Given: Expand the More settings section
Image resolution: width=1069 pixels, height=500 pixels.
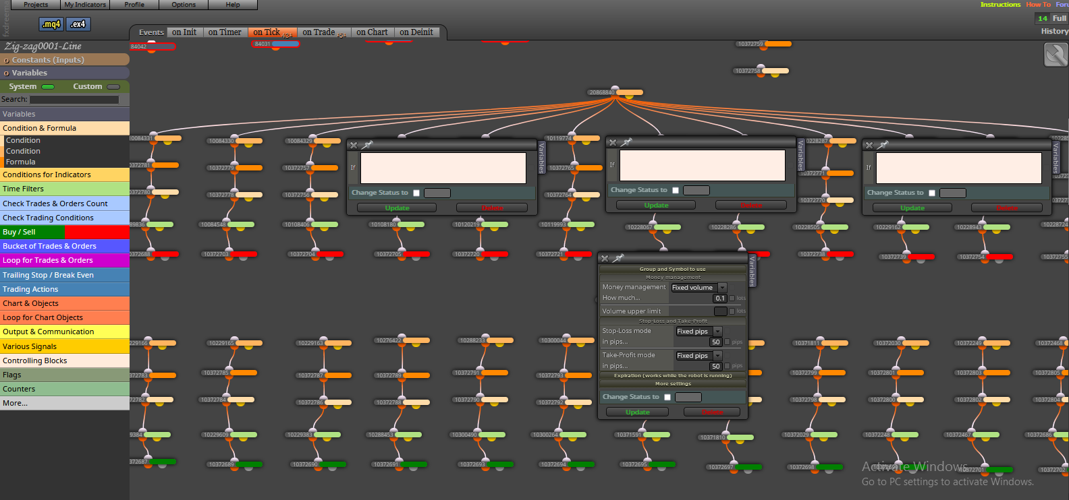Looking at the screenshot, I should (673, 383).
